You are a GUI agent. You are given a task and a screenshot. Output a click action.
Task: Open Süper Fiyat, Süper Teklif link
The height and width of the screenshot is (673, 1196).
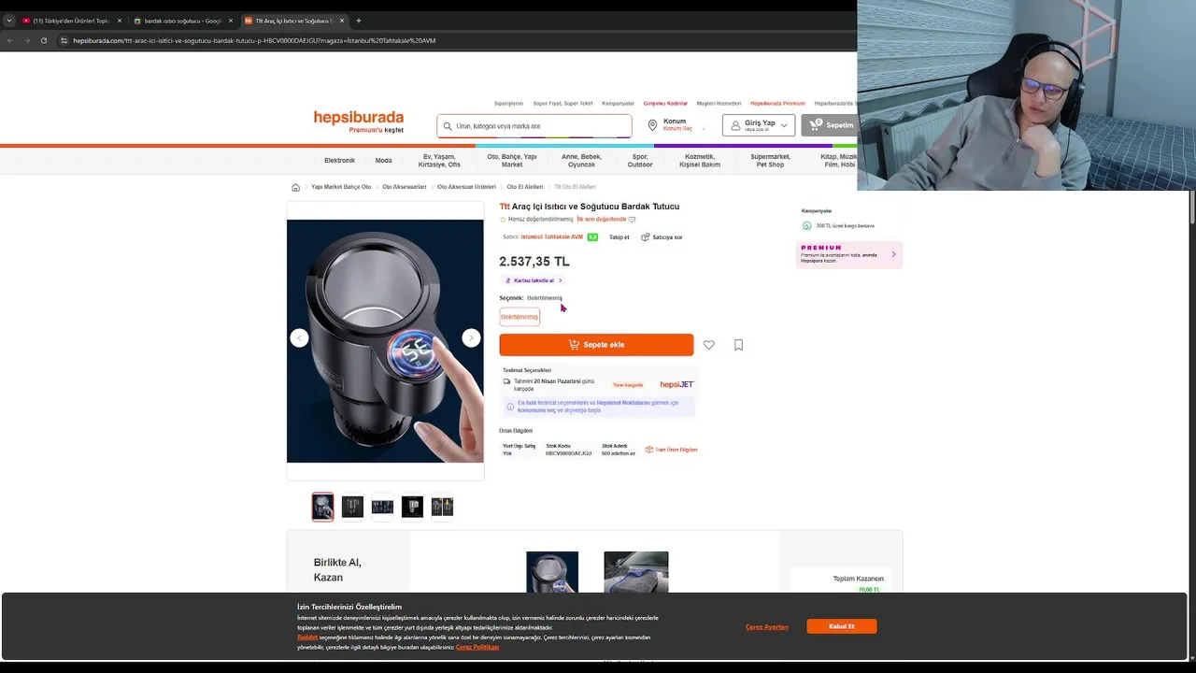(562, 104)
